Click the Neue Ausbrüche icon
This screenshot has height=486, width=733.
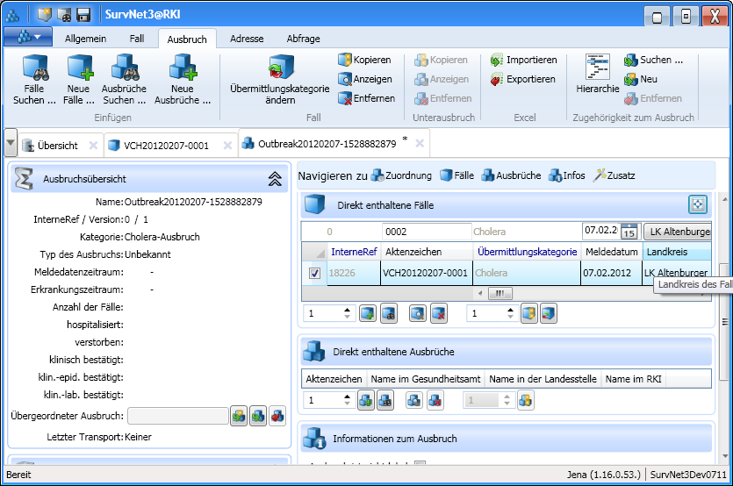(x=182, y=68)
